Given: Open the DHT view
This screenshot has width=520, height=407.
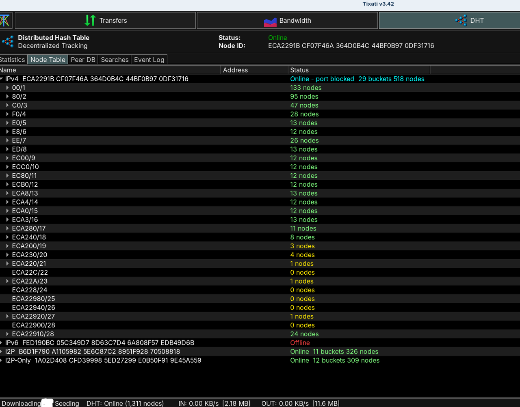Looking at the screenshot, I should point(449,20).
